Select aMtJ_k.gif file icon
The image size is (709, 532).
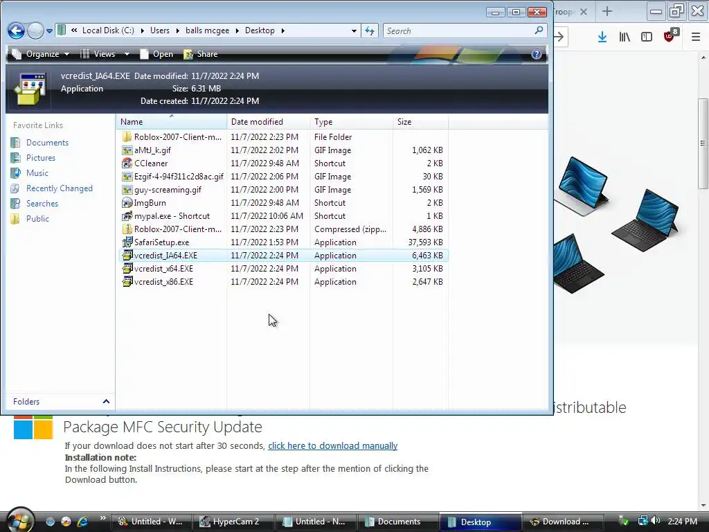click(127, 150)
